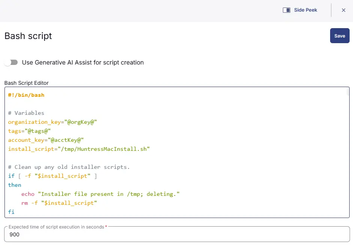The image size is (353, 251).
Task: Click the editor's vertical scrollbar thumb
Action: coord(348,92)
